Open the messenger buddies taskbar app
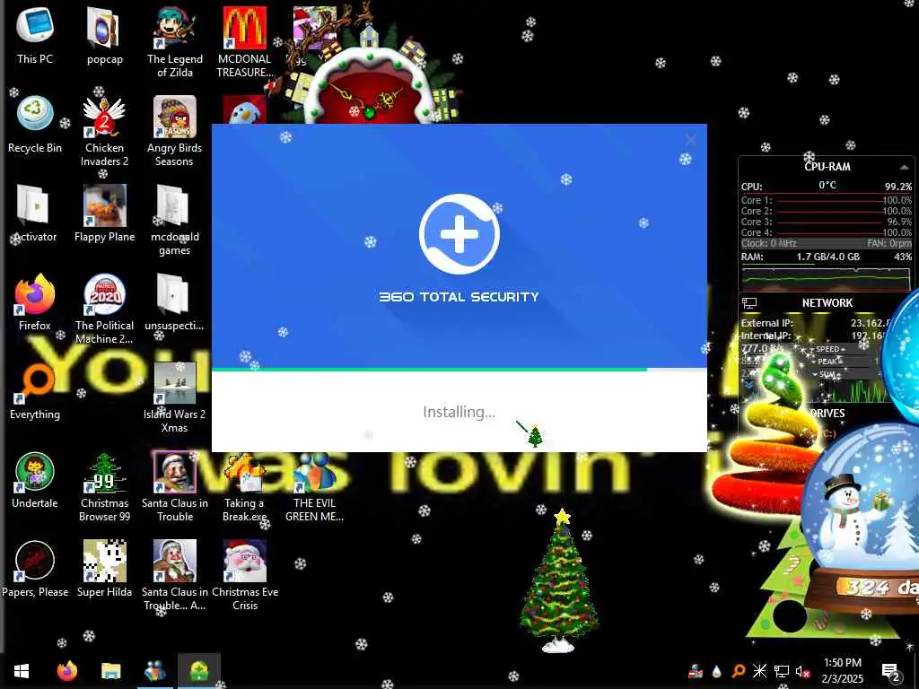The height and width of the screenshot is (689, 919). tap(154, 671)
